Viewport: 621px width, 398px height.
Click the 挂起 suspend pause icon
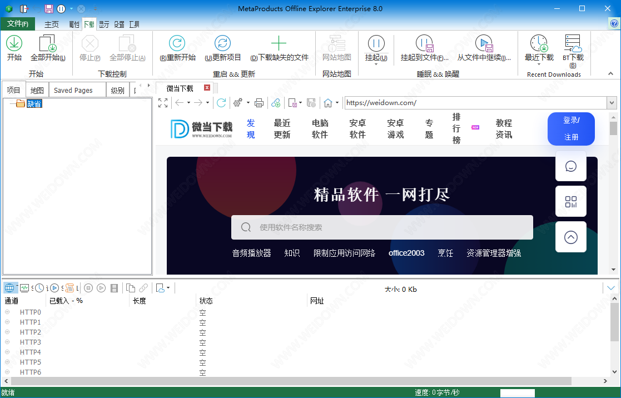pyautogui.click(x=376, y=43)
